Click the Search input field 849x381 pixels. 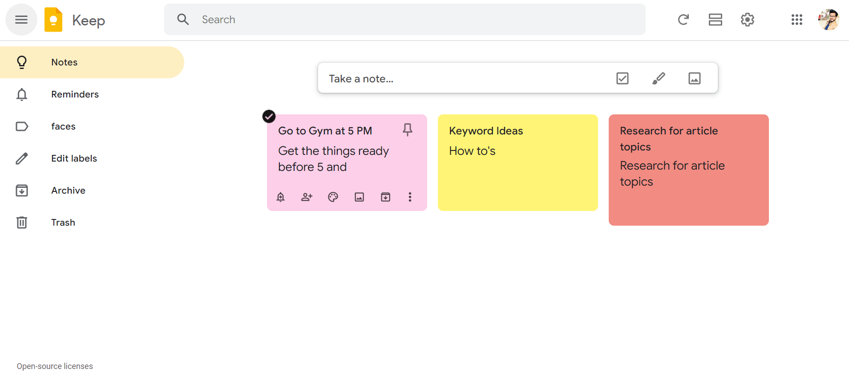(400, 20)
